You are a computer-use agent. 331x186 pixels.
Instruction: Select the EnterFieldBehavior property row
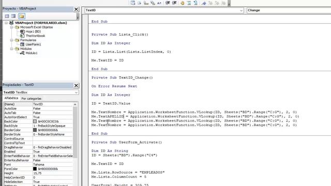pos(38,156)
